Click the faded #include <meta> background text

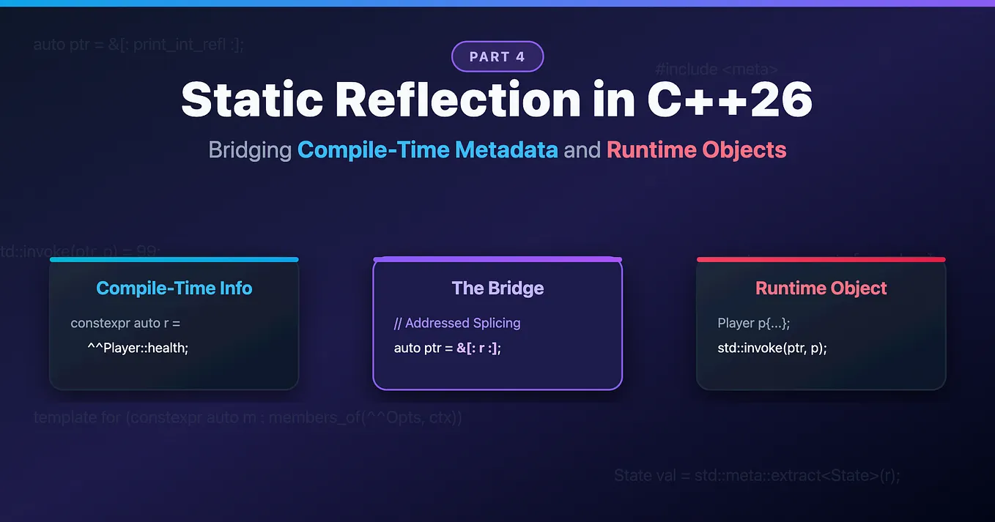(x=717, y=70)
